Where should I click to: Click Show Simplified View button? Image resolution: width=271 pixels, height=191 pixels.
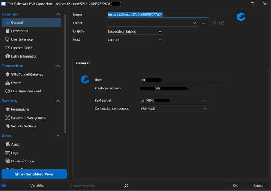click(x=34, y=174)
